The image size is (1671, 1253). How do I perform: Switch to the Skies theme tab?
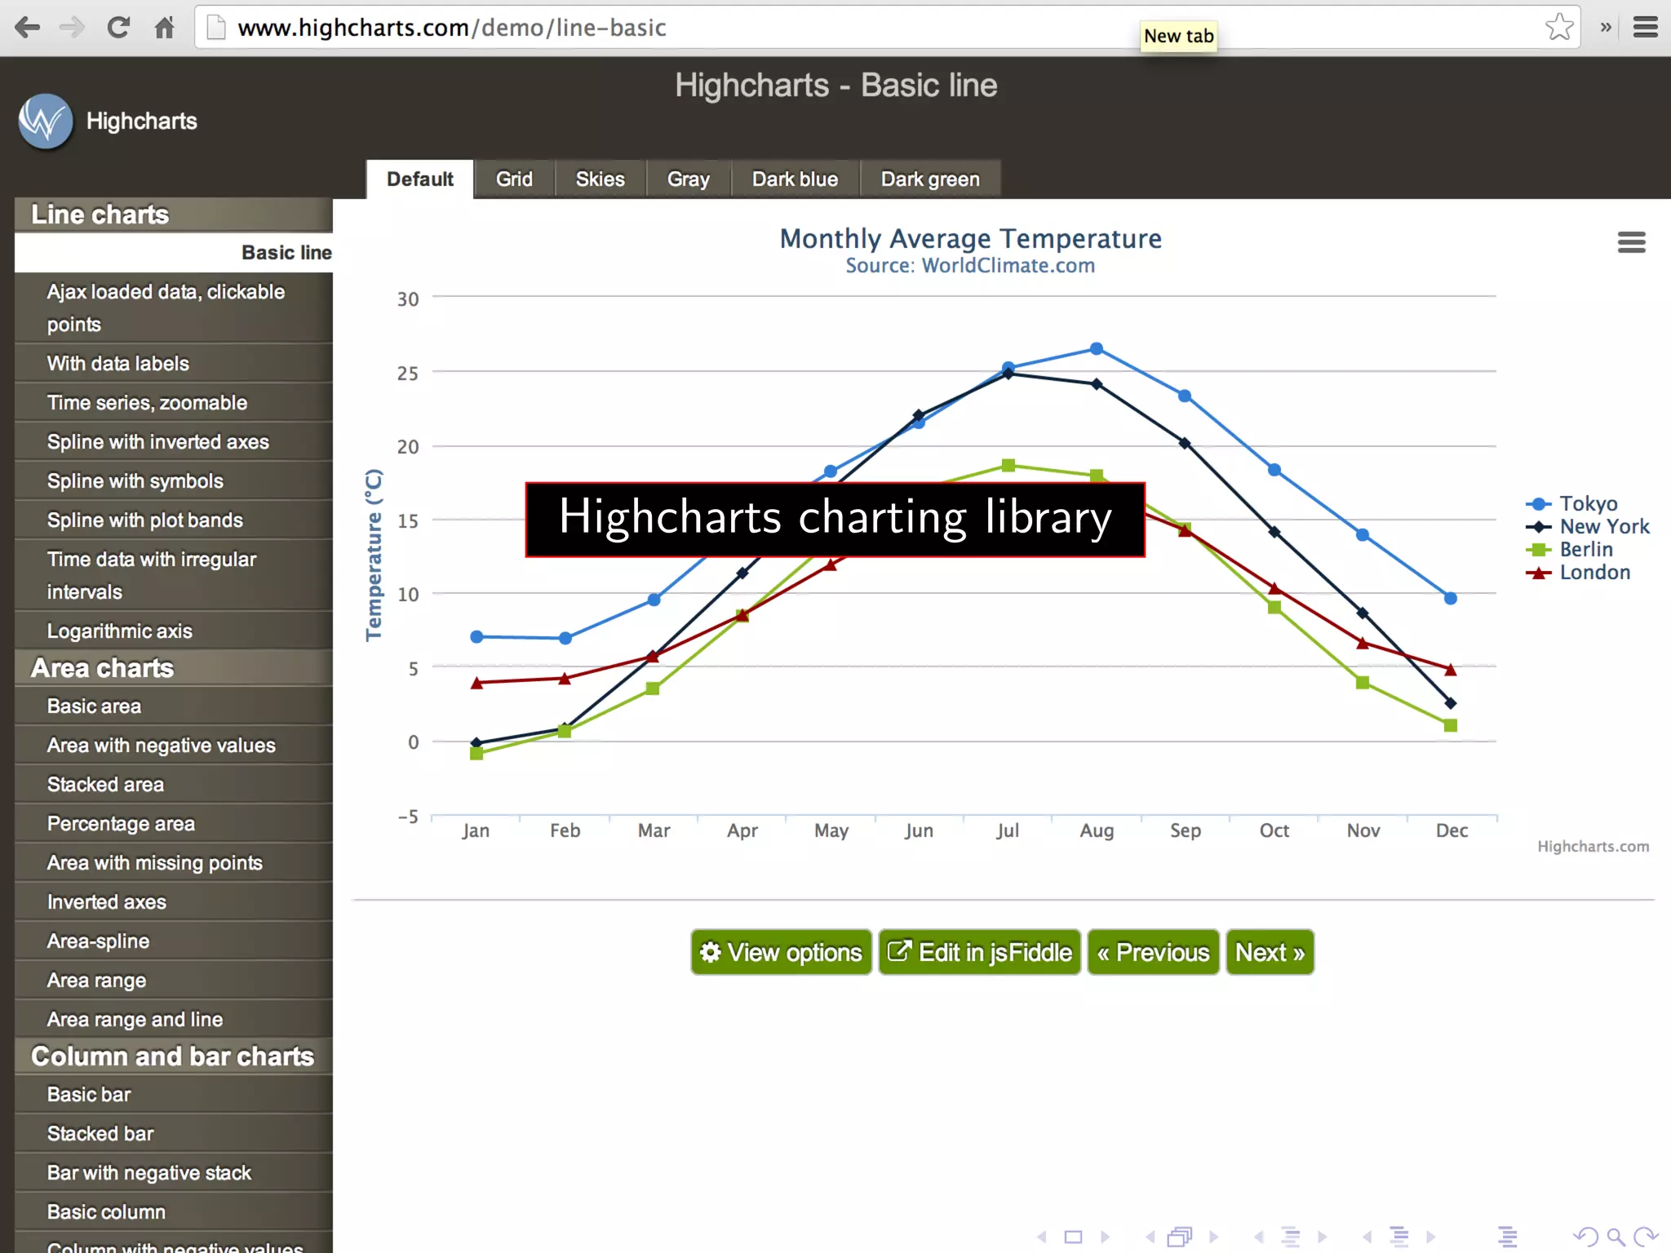(600, 179)
